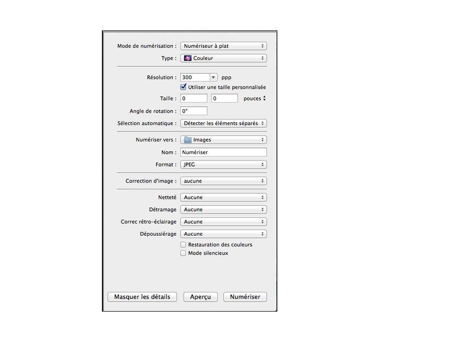The width and height of the screenshot is (459, 343).
Task: Open the Mode de numérisation dropdown
Action: [223, 46]
